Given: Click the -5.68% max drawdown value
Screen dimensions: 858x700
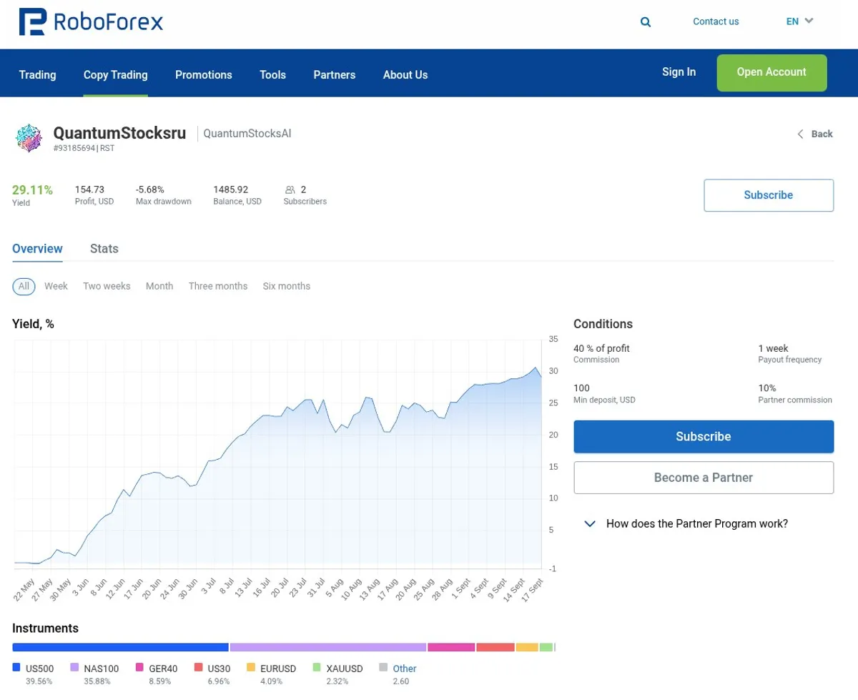Looking at the screenshot, I should pos(150,189).
